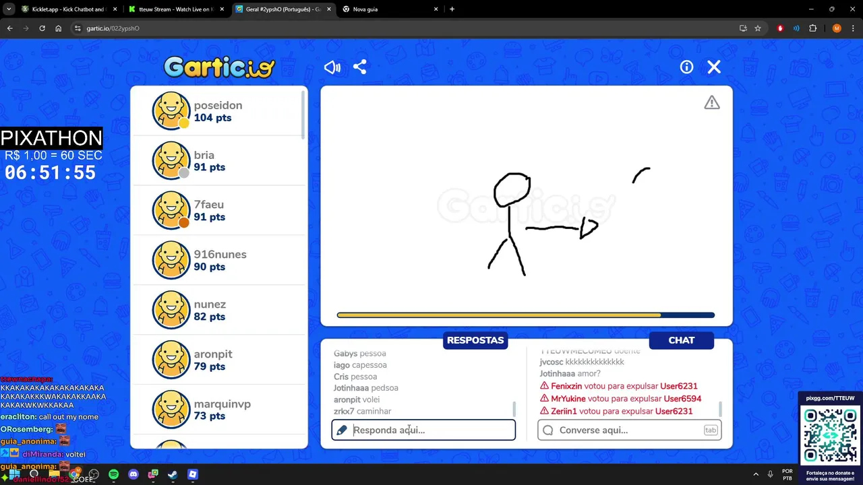The image size is (863, 485).
Task: Open Discord from the taskbar
Action: pos(133,474)
